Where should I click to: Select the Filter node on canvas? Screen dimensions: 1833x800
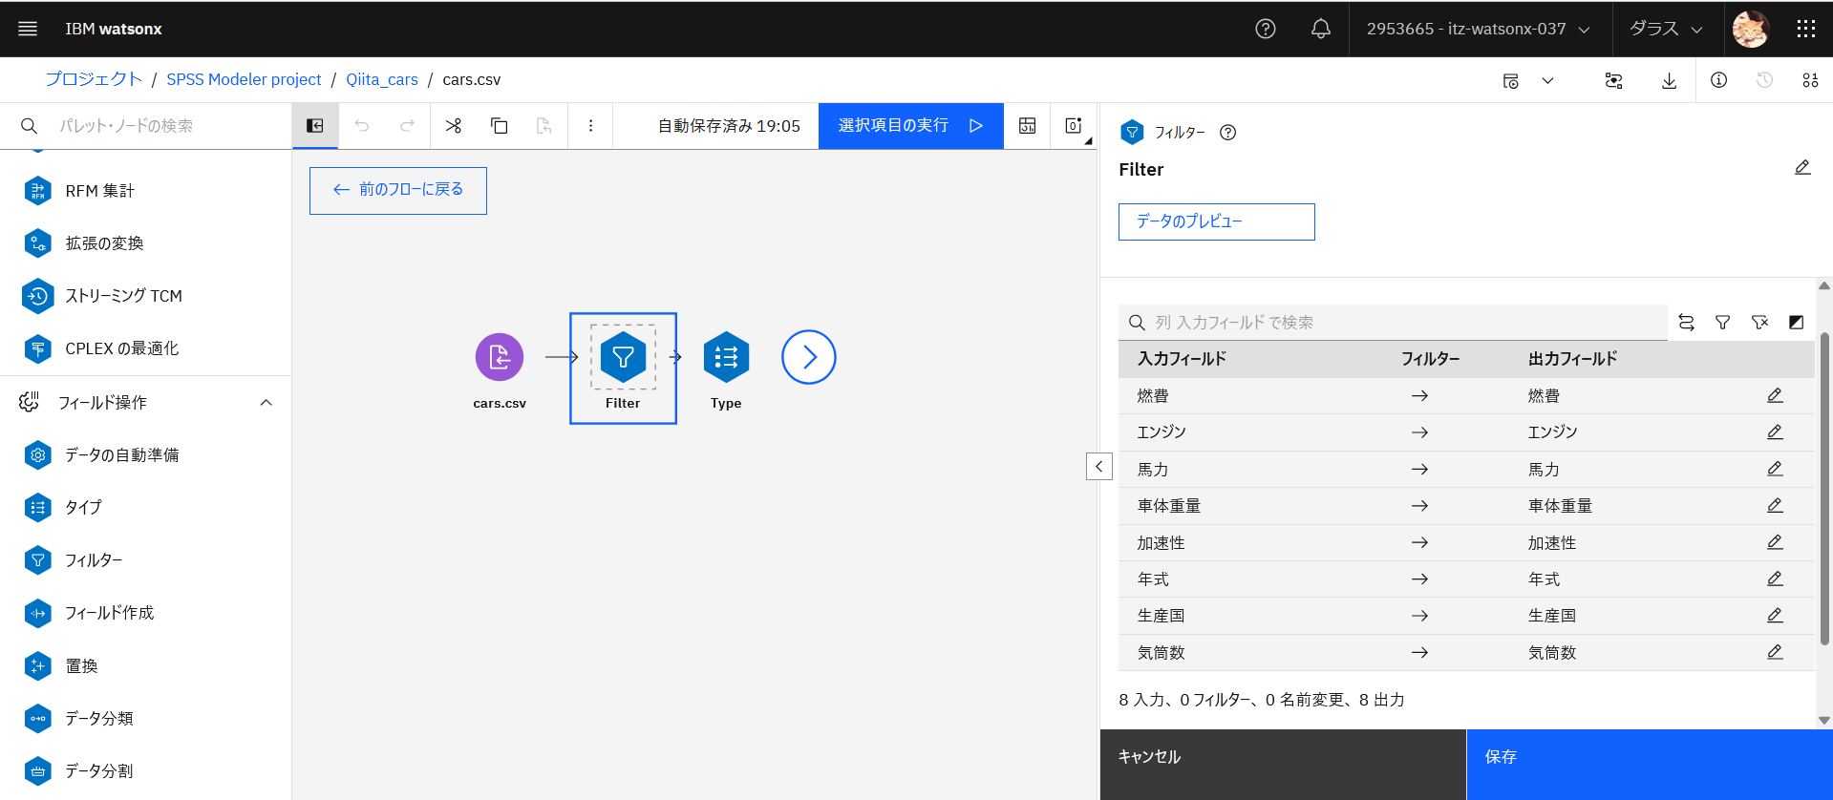click(623, 357)
